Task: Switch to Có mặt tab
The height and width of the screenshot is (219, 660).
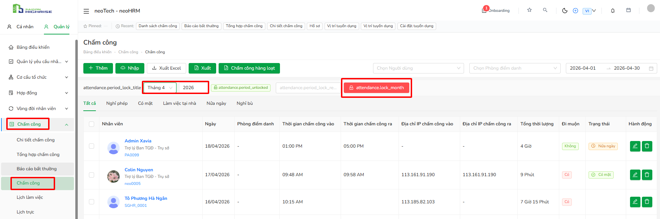Action: [x=145, y=103]
